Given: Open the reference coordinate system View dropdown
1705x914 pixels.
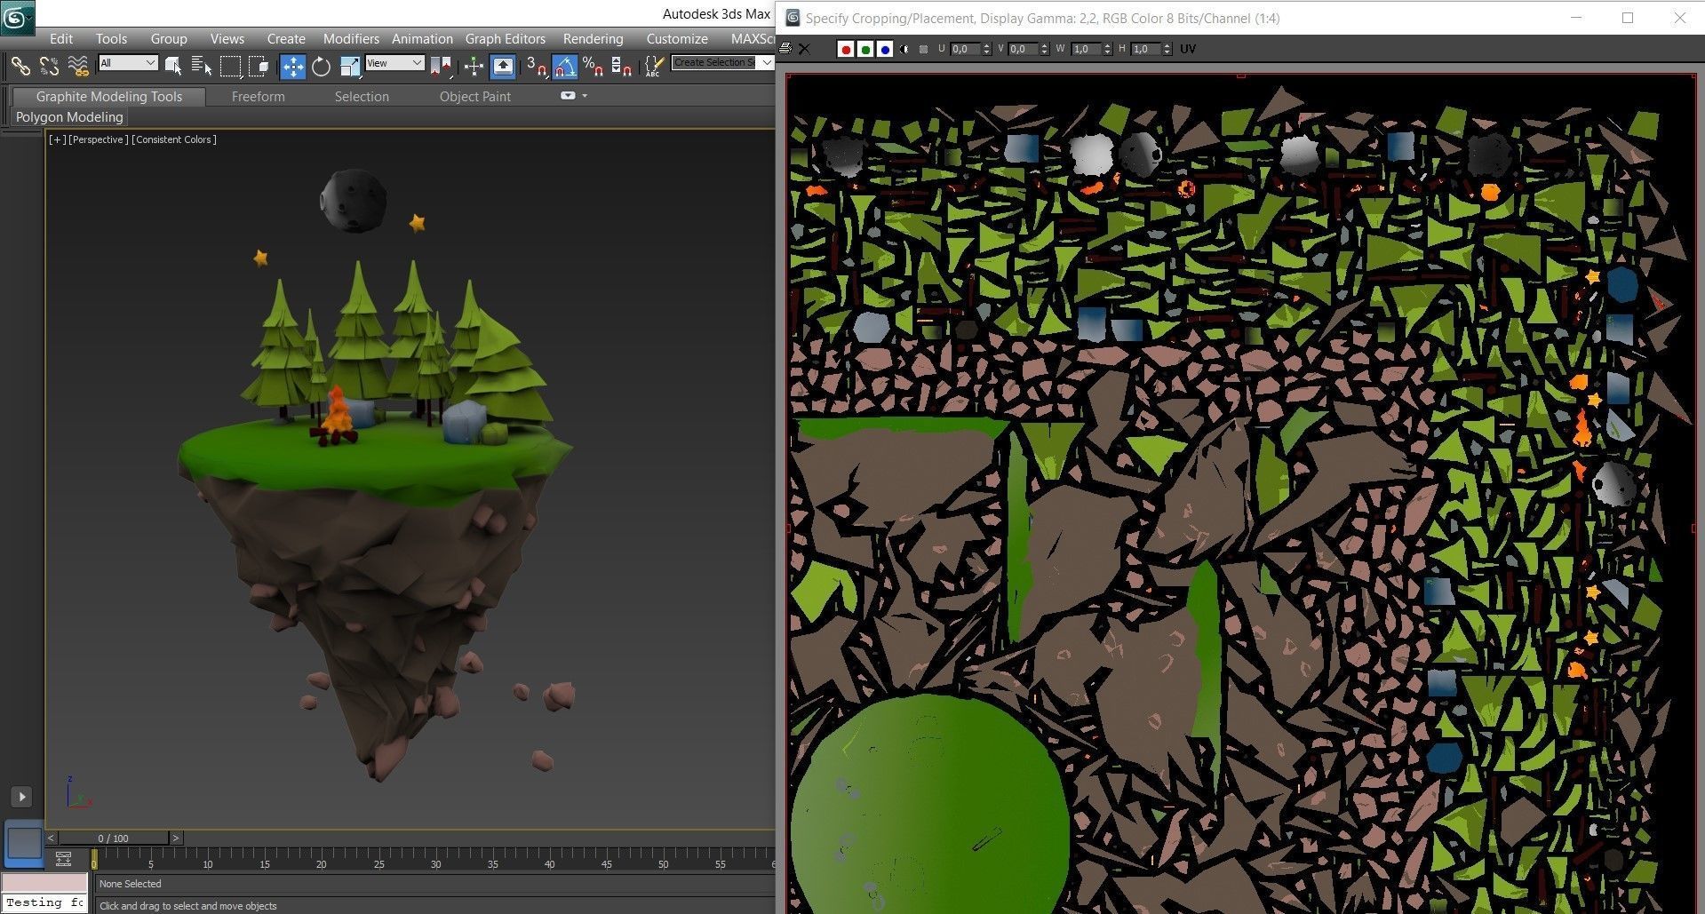Looking at the screenshot, I should [x=394, y=62].
